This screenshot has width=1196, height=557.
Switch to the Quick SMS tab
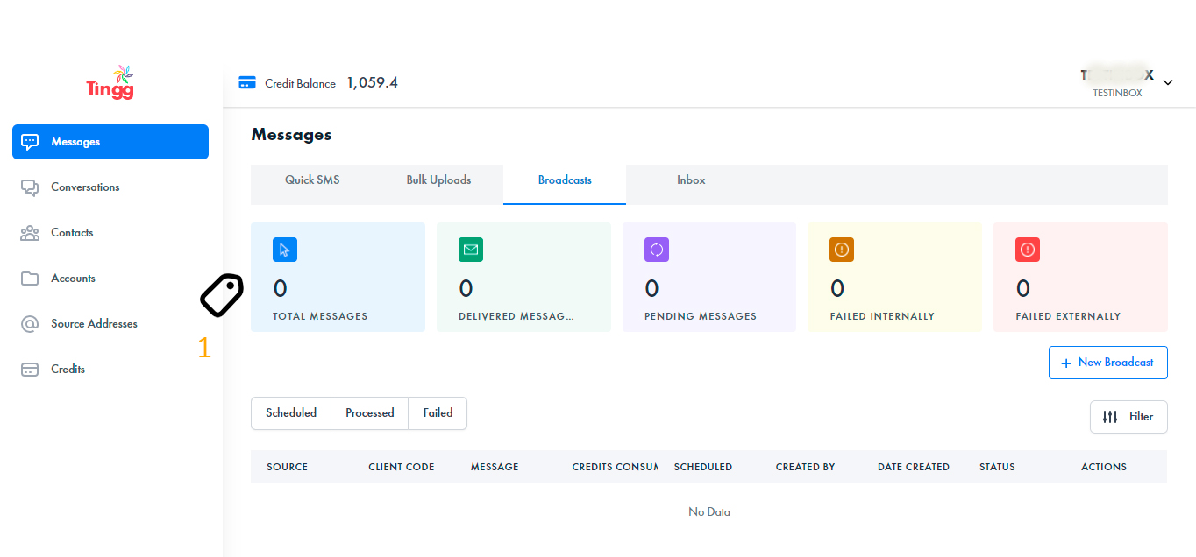[312, 180]
